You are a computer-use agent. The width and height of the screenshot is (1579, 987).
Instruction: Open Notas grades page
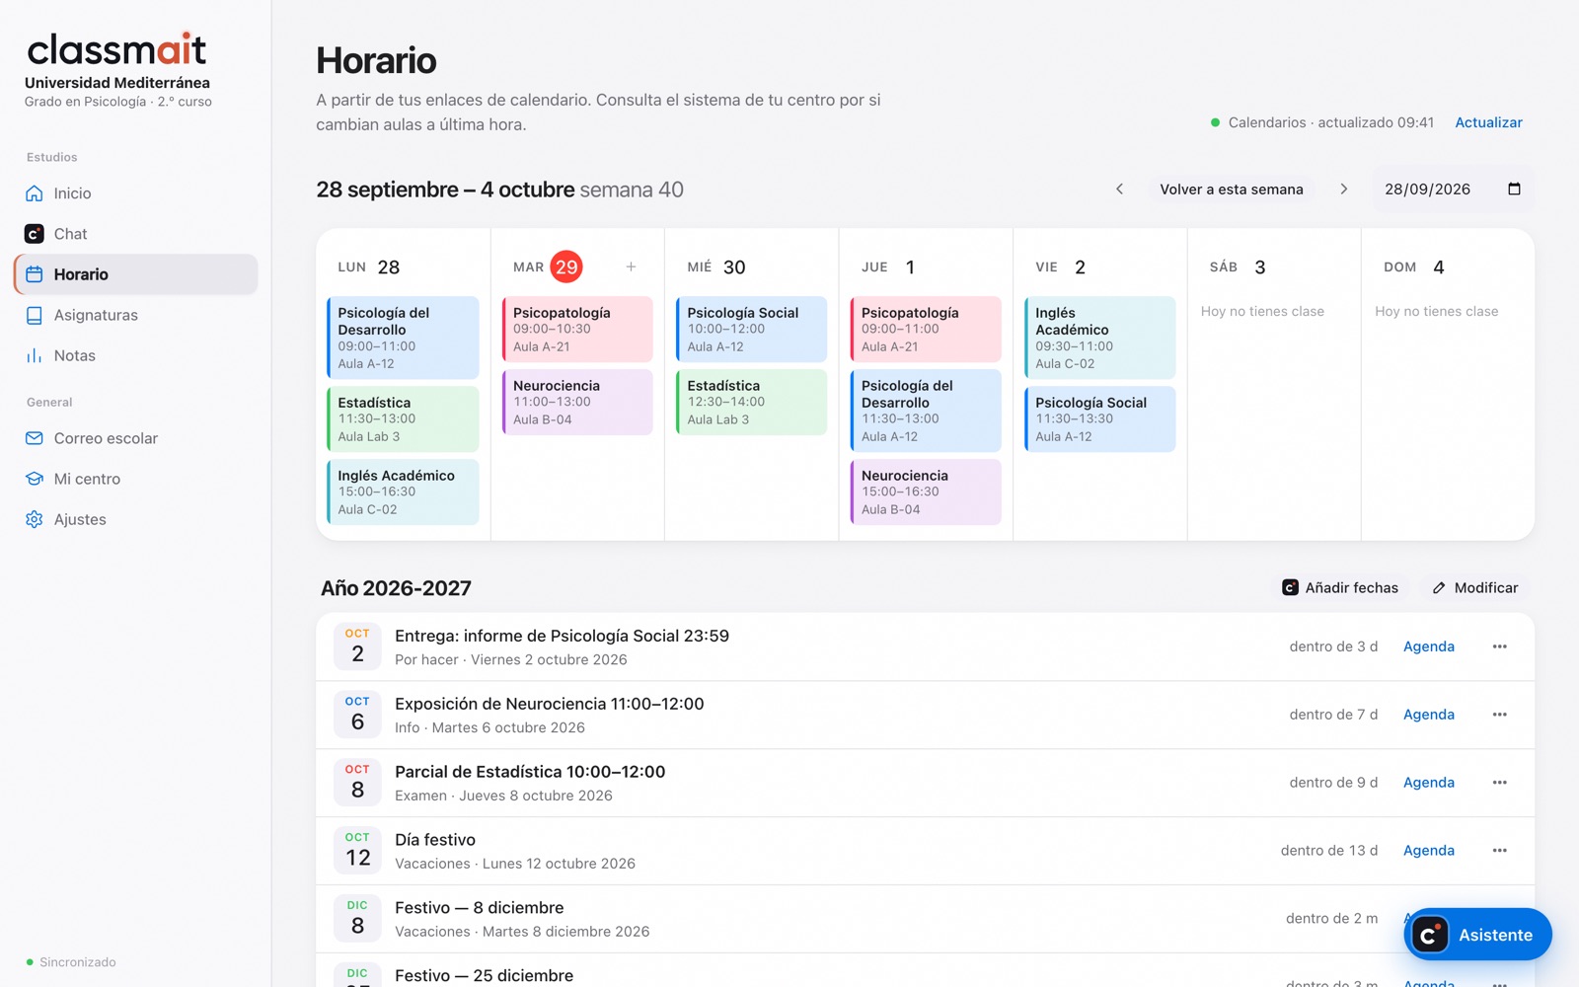click(x=136, y=355)
